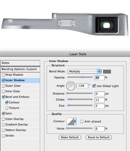This screenshot has width=130, height=151.
Task: Click the Make Default button
Action: click(70, 137)
